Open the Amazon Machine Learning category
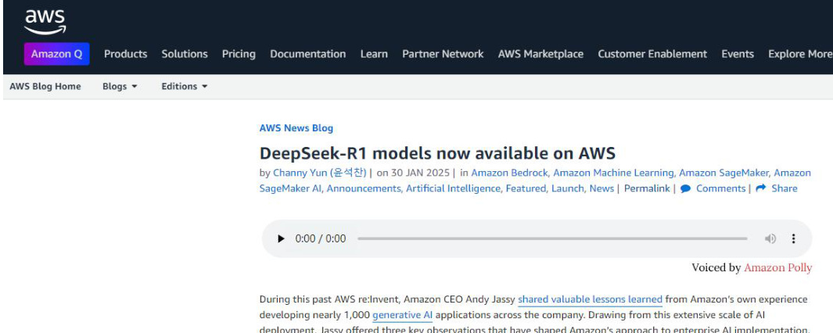This screenshot has height=333, width=833. tap(614, 173)
